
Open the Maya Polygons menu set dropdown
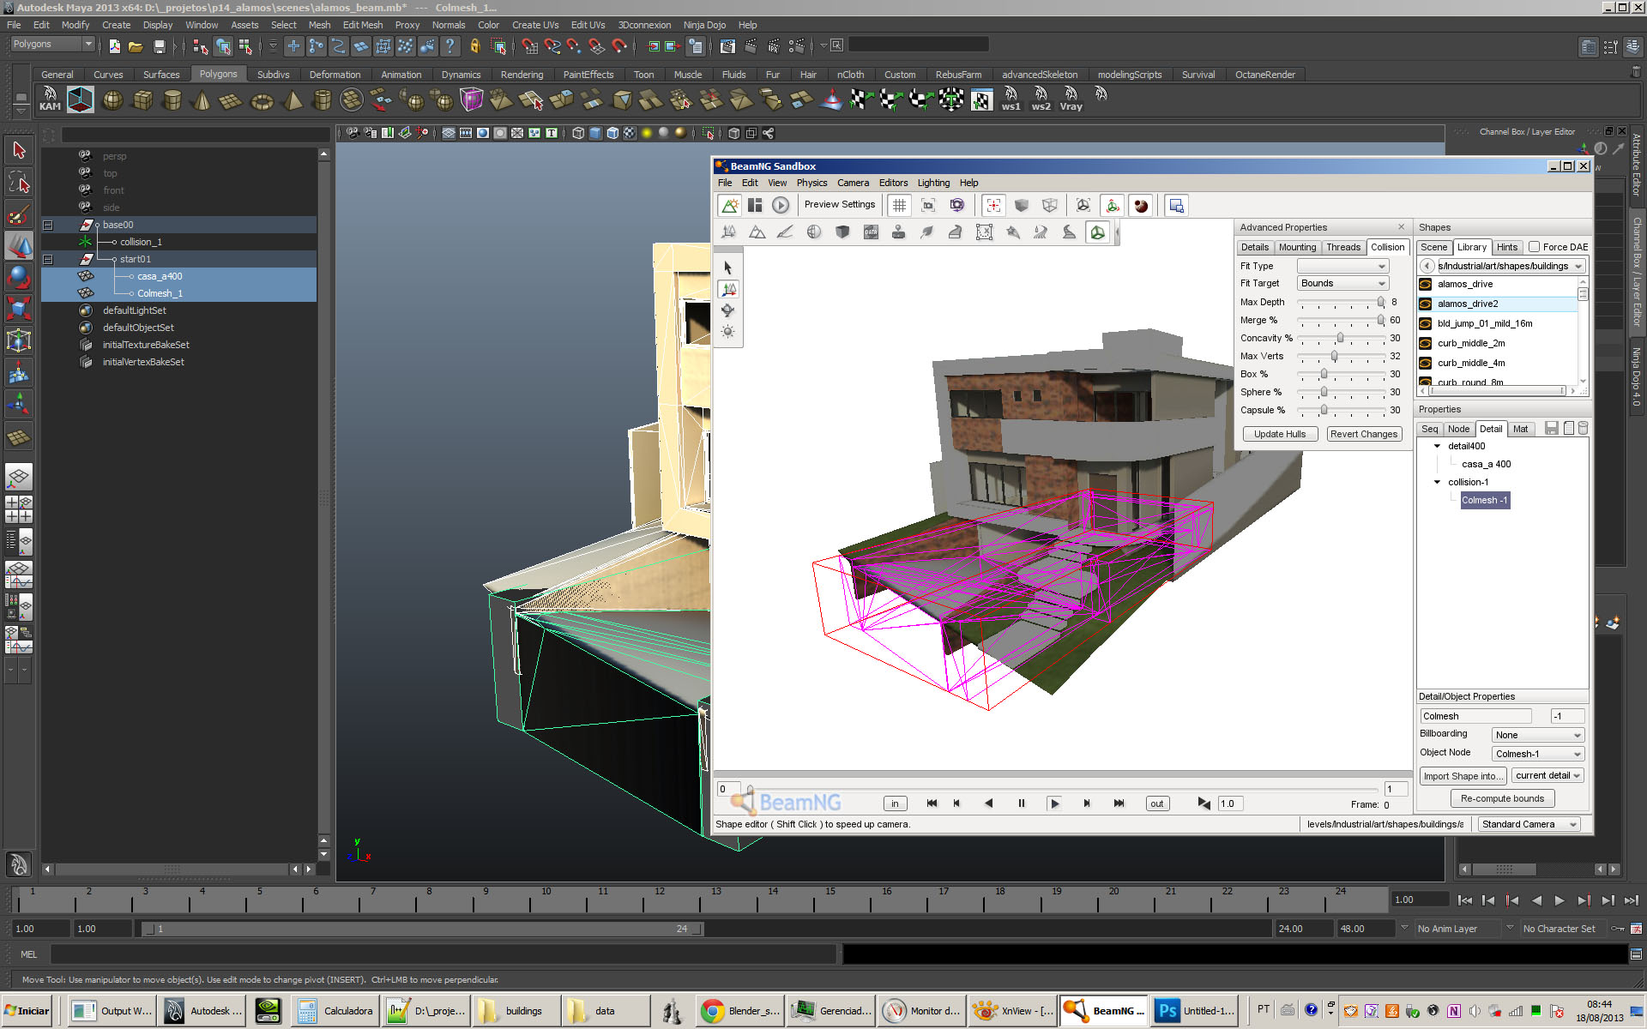pyautogui.click(x=52, y=44)
